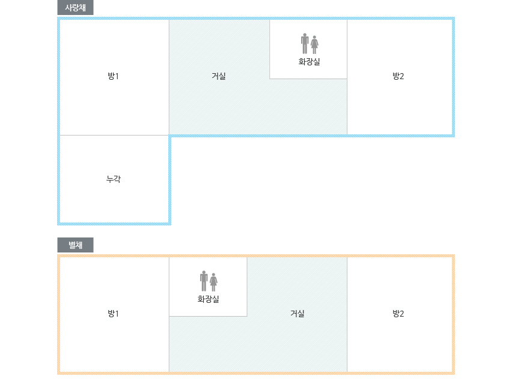Viewport: 512px width, 379px height.
Task: Click 화장실 label in 사랑채
Action: 309,62
